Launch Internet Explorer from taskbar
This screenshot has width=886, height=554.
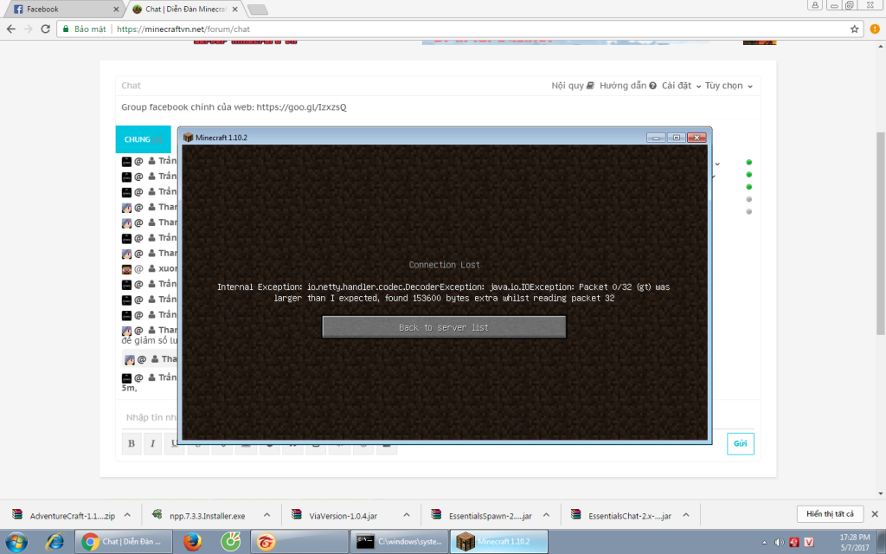[x=55, y=542]
